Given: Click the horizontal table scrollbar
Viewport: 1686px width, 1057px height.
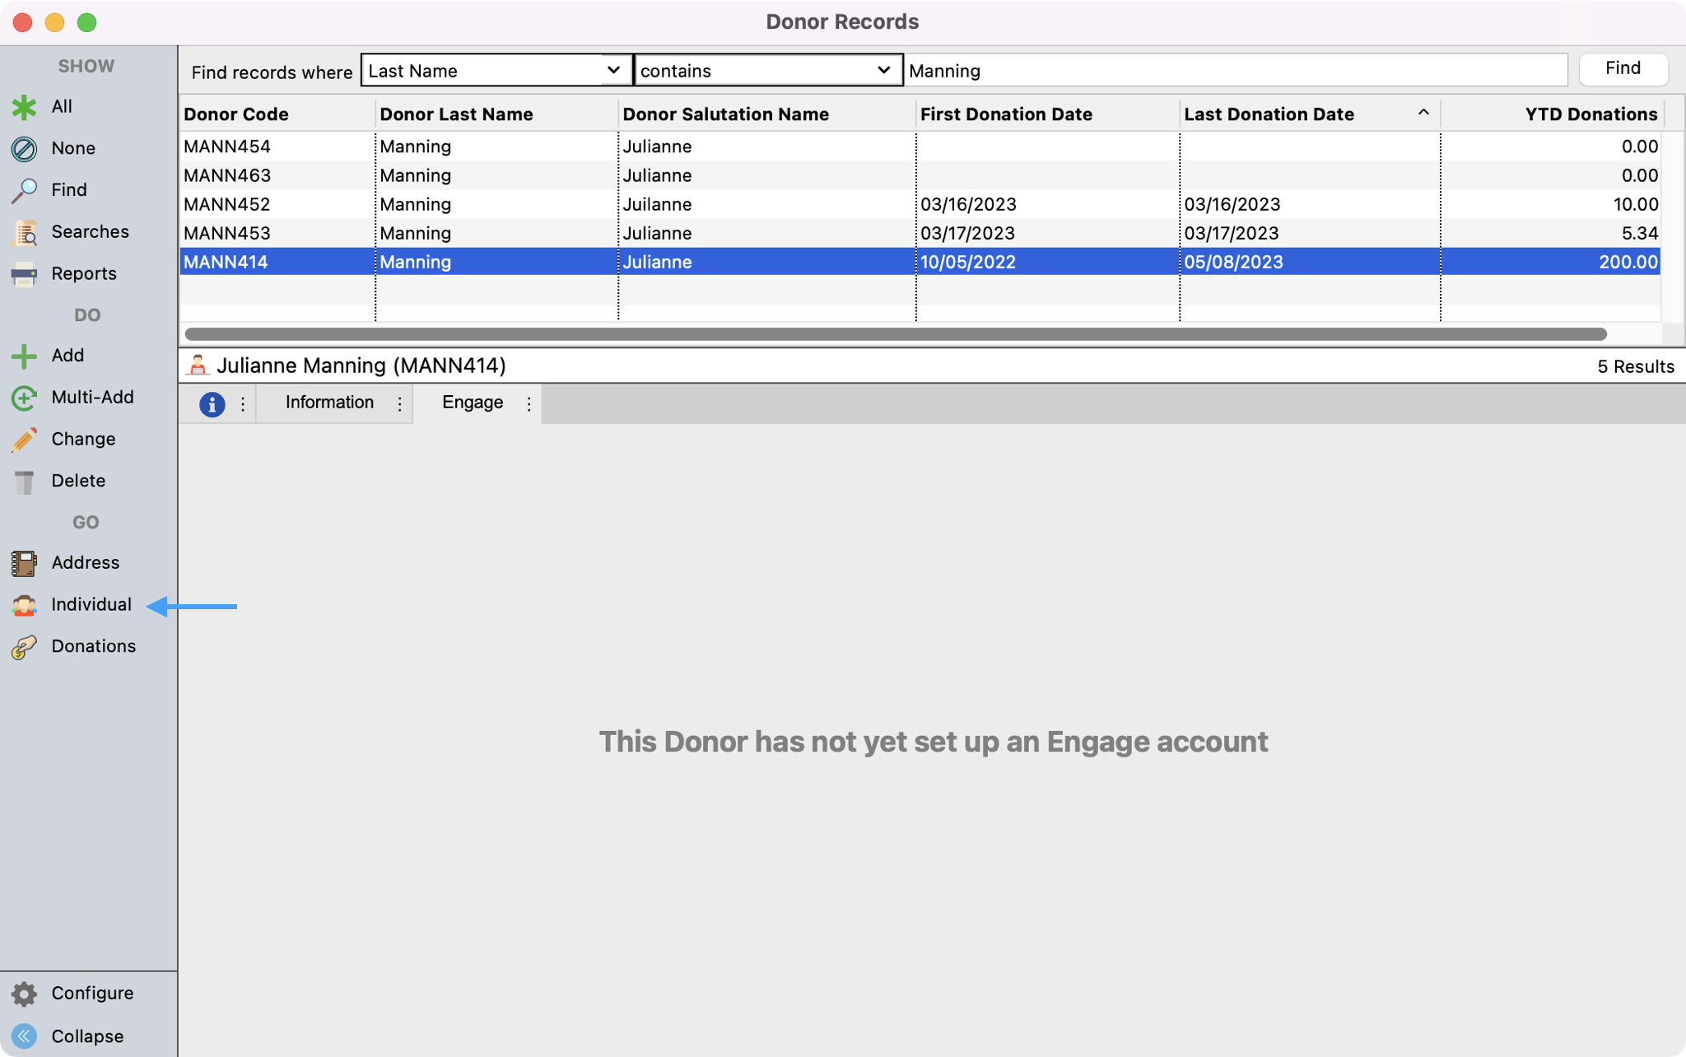Looking at the screenshot, I should pos(895,334).
